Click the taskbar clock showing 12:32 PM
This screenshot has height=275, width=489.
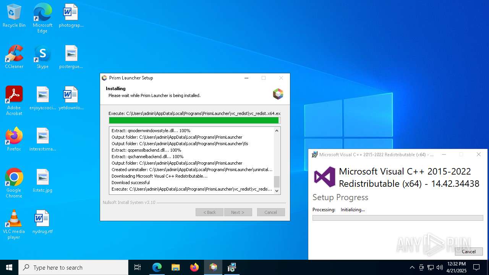(x=457, y=267)
